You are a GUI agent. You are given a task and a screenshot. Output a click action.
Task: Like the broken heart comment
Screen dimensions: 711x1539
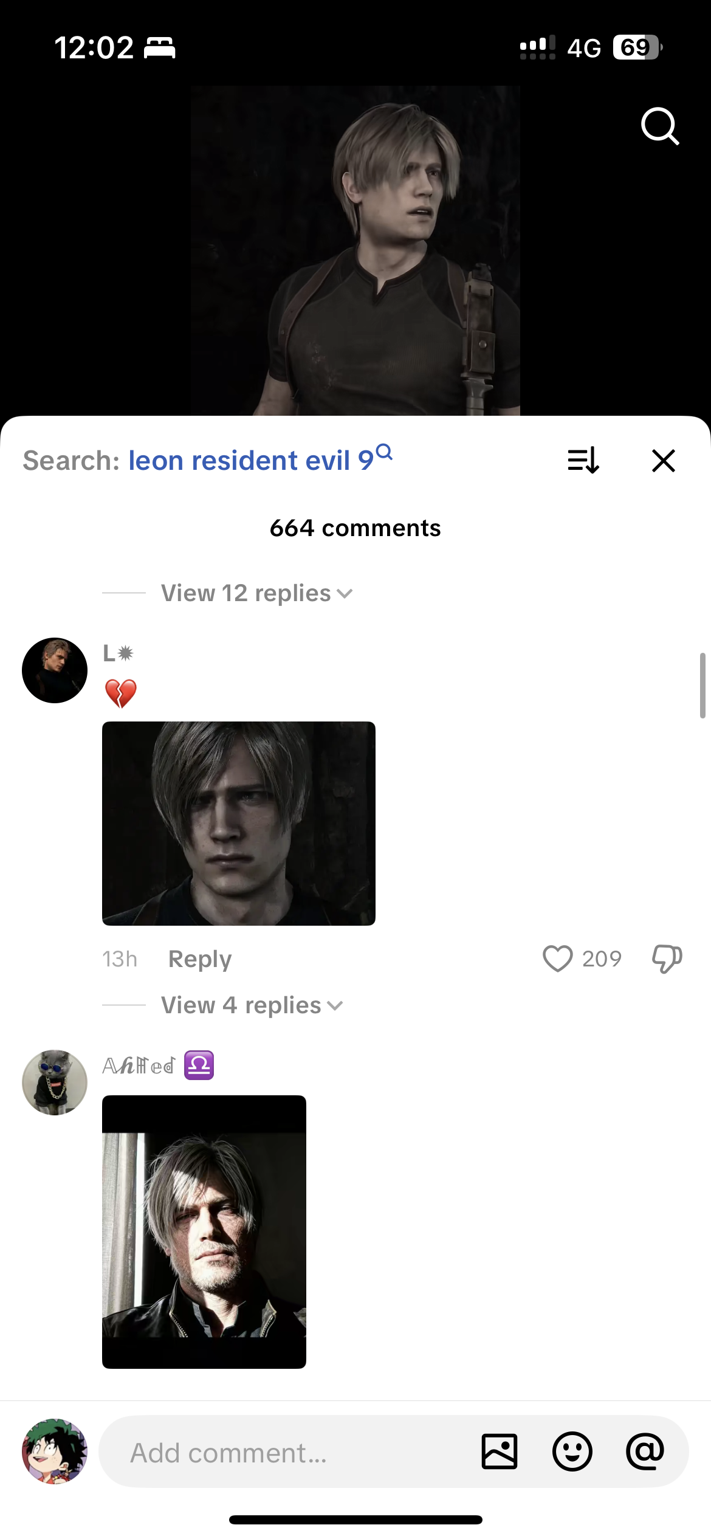[x=557, y=959]
